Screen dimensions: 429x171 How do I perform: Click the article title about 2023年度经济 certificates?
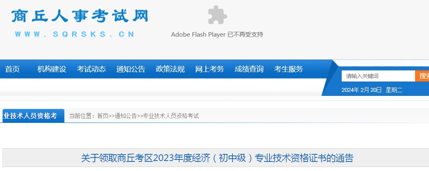click(x=217, y=158)
